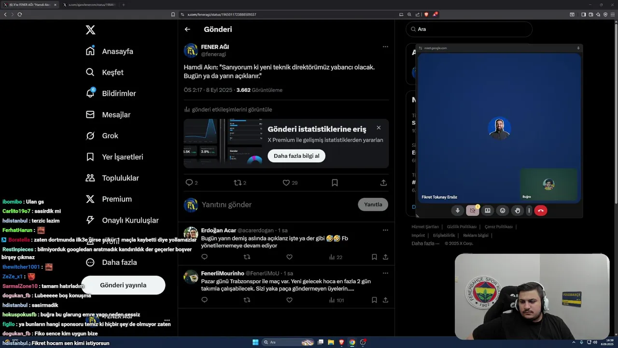
Task: Open FENER AĞI profile avatar on post
Action: click(191, 50)
